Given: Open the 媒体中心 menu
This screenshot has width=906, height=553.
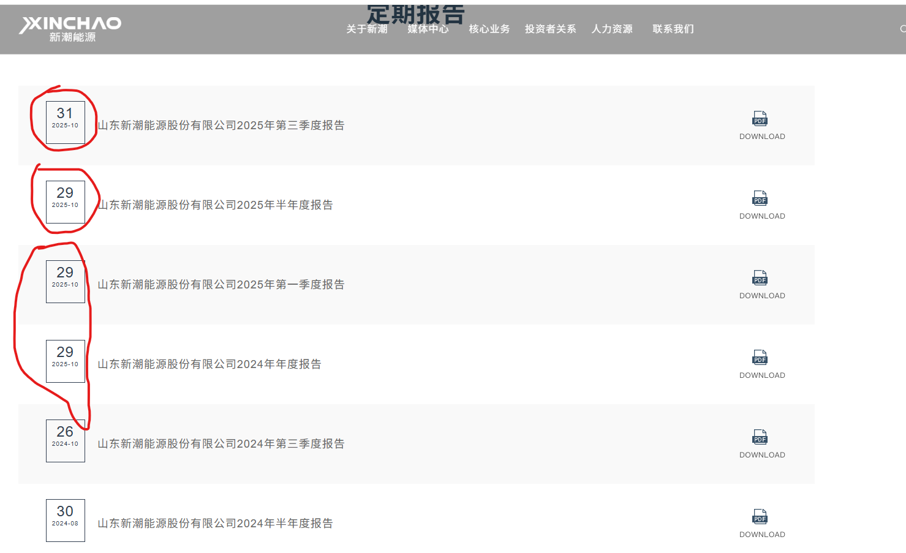Looking at the screenshot, I should pos(428,29).
